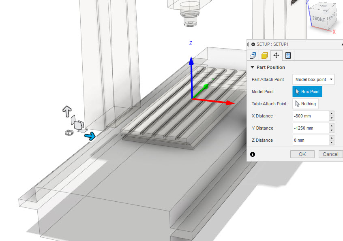
Task: Click the Part Attach Point label
Action: (x=268, y=79)
